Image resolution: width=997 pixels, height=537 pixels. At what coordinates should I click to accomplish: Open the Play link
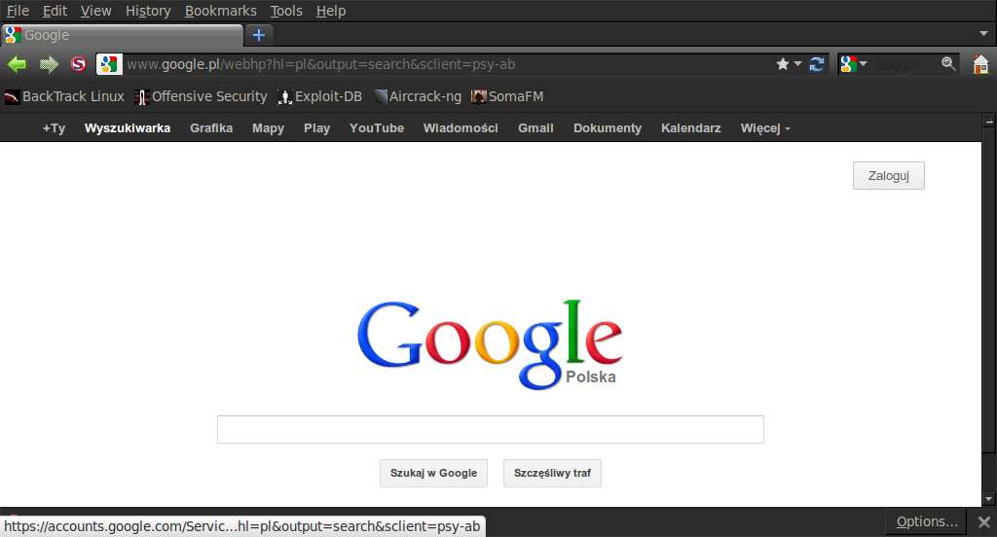tap(316, 128)
